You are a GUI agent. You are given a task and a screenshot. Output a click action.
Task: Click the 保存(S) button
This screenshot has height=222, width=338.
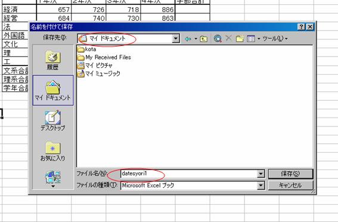click(290, 174)
